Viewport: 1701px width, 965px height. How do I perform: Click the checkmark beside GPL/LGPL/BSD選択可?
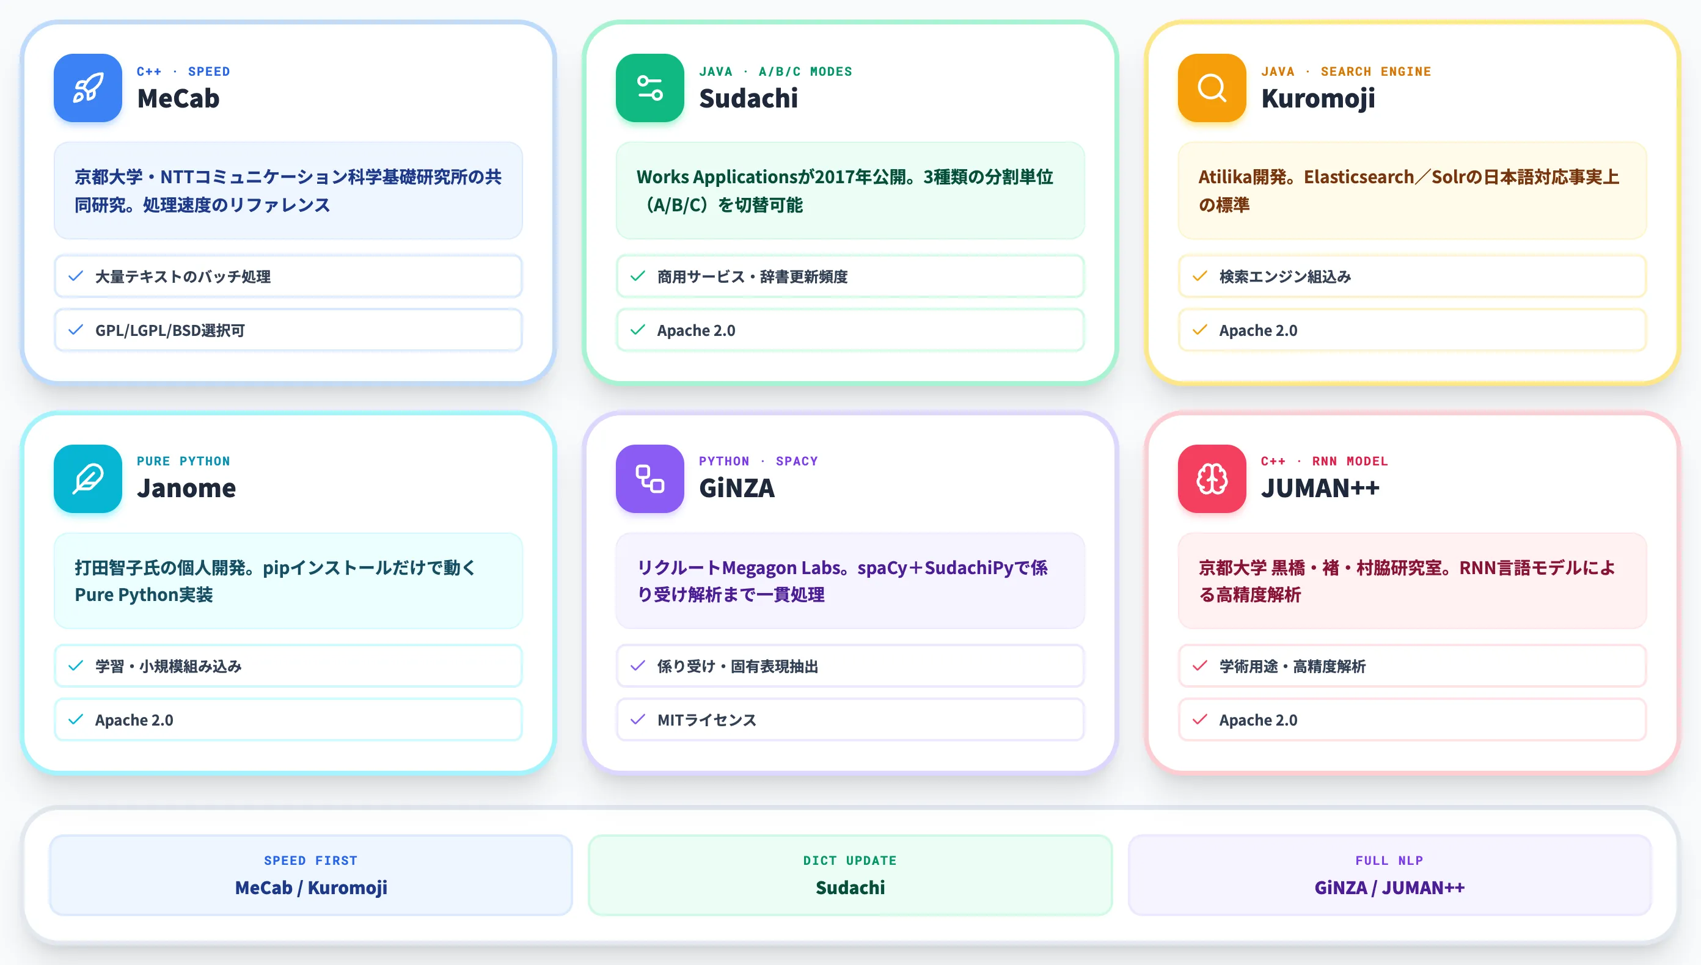pyautogui.click(x=76, y=329)
